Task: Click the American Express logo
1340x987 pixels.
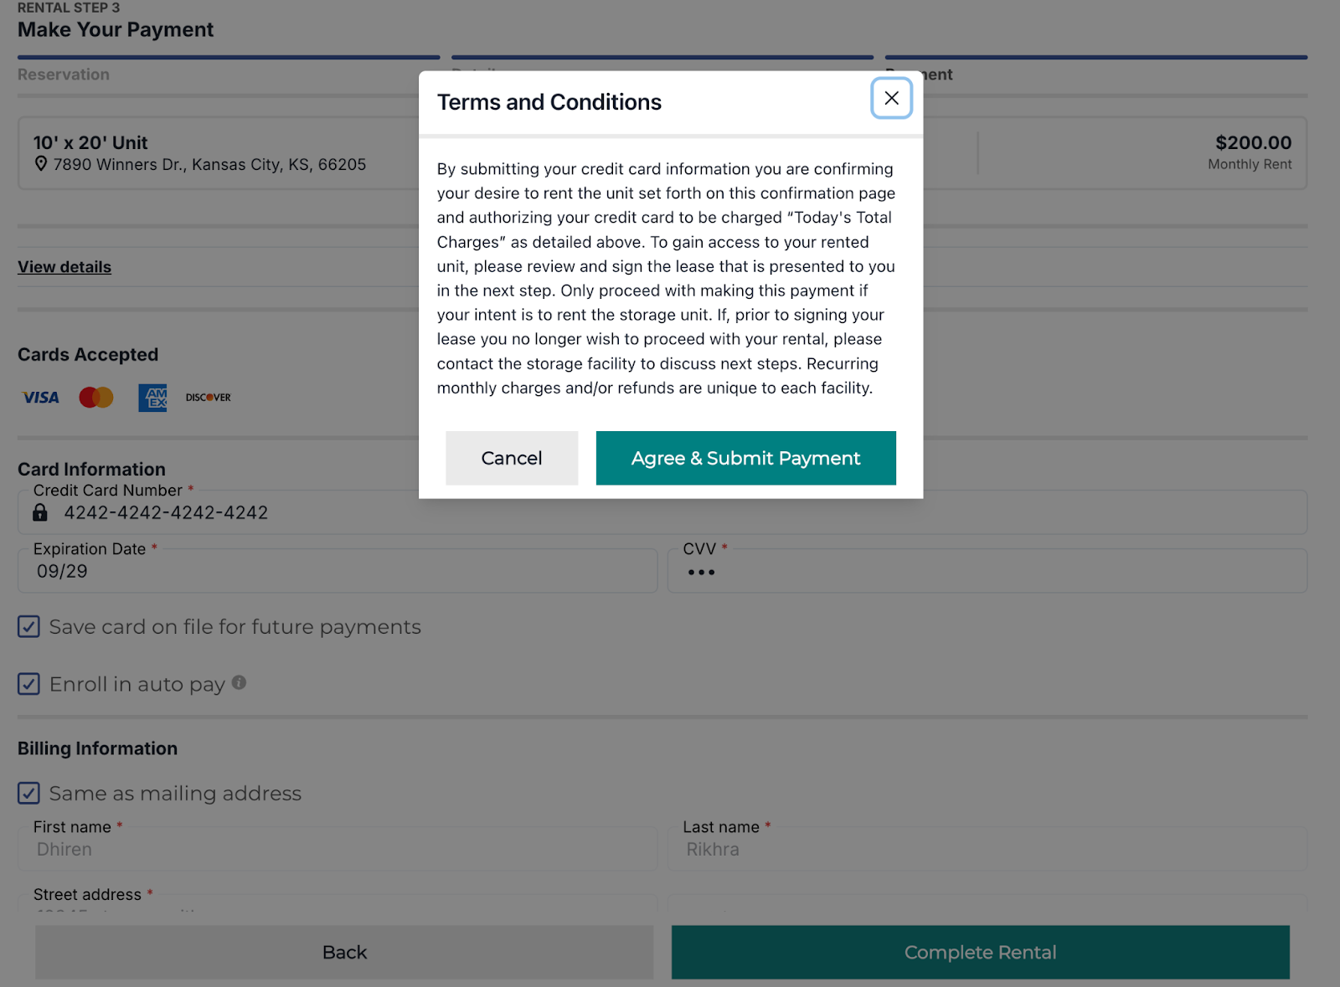Action: [152, 398]
